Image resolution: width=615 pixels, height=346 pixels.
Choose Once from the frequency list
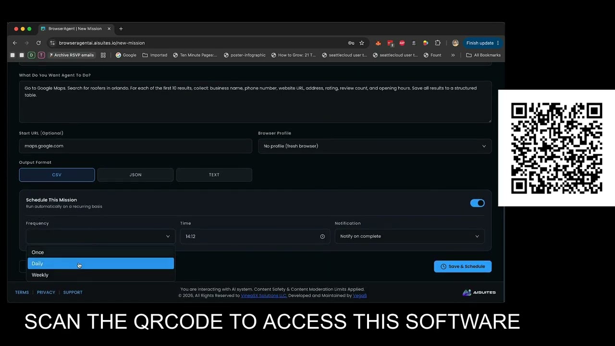pos(100,252)
